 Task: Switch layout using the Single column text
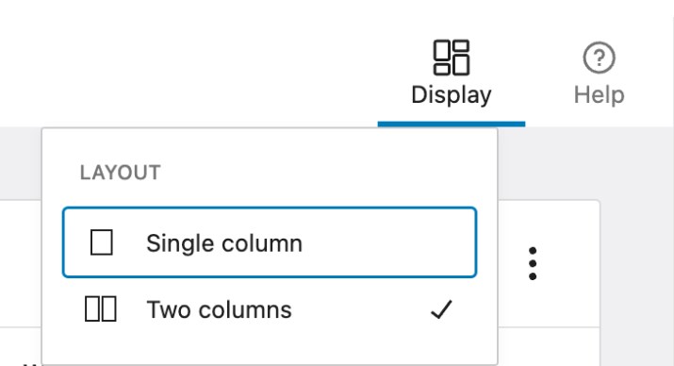point(224,243)
